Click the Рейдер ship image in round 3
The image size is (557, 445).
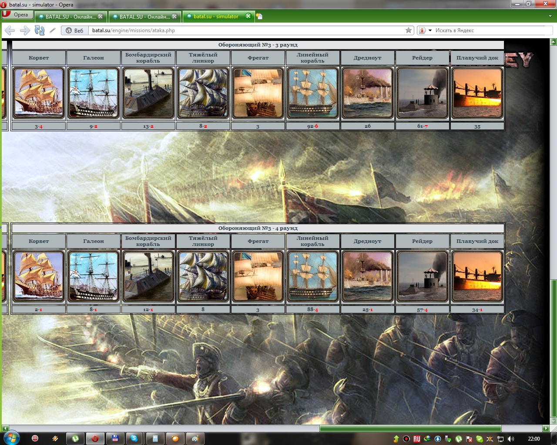423,93
